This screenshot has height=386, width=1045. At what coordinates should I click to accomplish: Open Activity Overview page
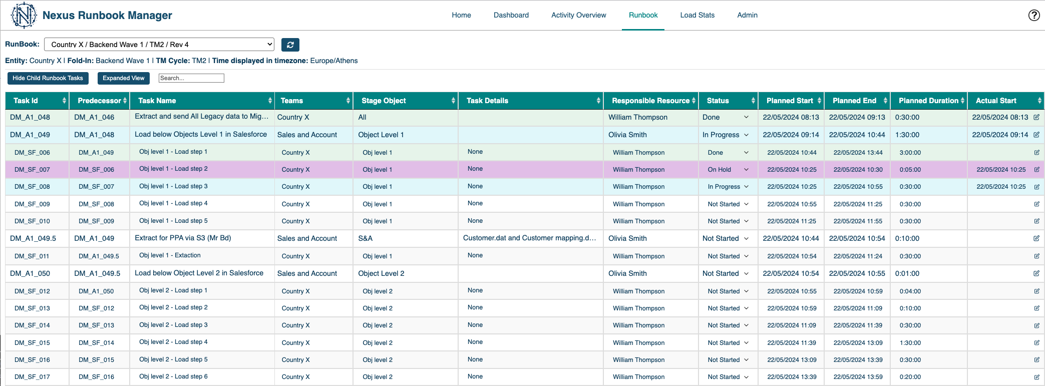point(578,15)
